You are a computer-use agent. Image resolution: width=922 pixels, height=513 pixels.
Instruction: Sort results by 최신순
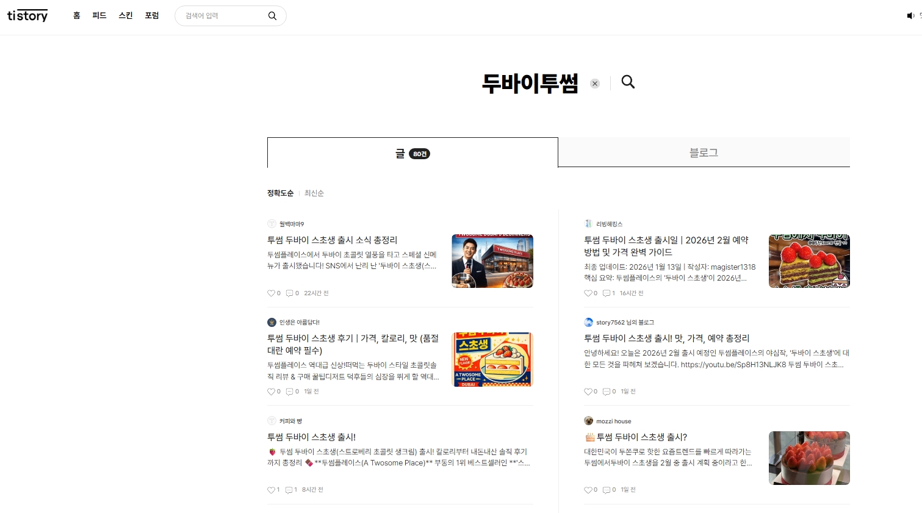click(314, 193)
